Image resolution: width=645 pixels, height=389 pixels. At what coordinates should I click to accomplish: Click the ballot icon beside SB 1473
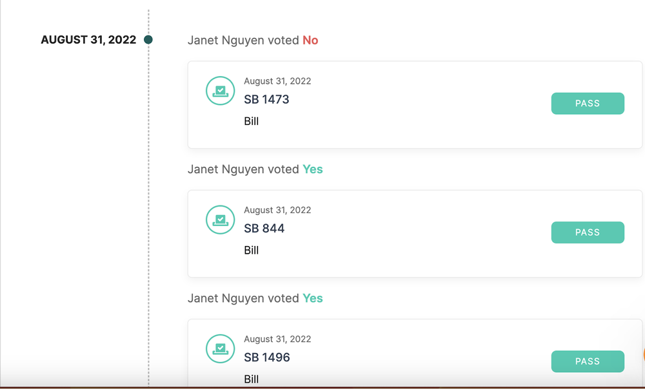(220, 91)
